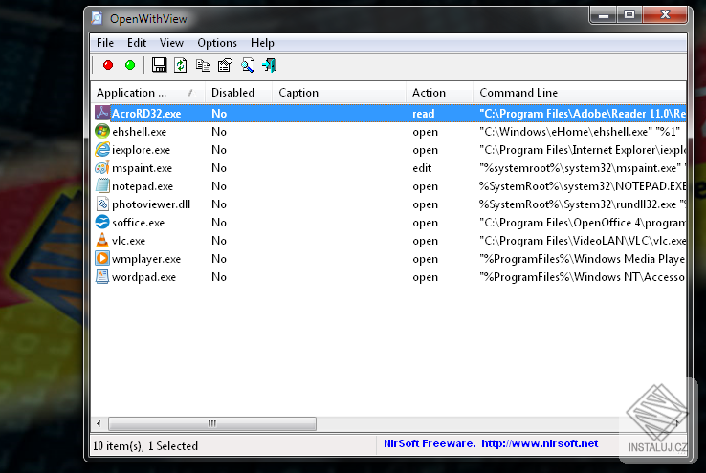Click the red Disable Selected Items icon

pos(107,65)
